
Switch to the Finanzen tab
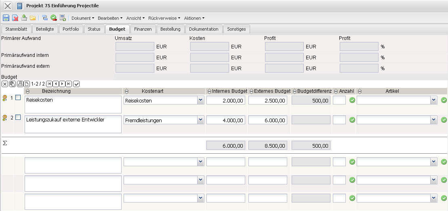[143, 29]
